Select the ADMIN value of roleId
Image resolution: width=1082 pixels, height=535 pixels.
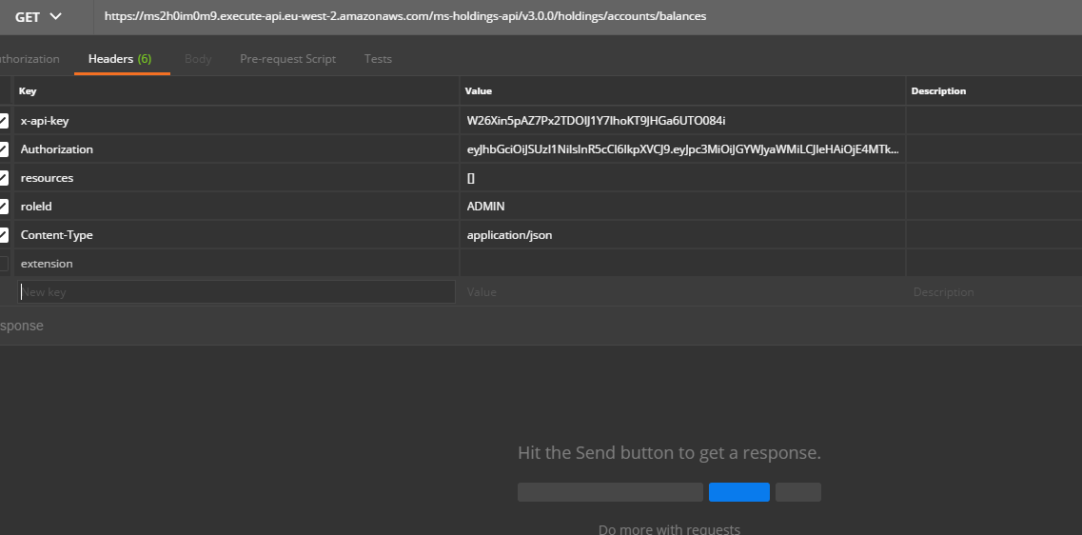[485, 207]
